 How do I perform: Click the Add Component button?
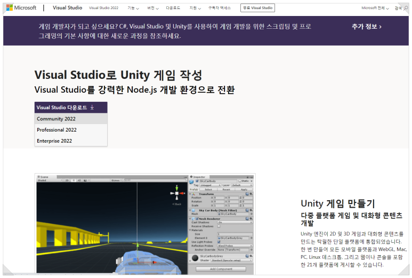click(x=221, y=269)
